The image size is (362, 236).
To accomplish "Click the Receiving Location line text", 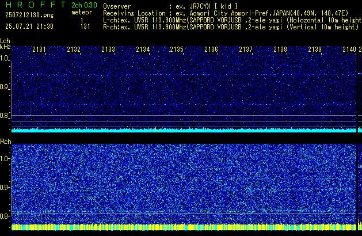I will pyautogui.click(x=226, y=13).
